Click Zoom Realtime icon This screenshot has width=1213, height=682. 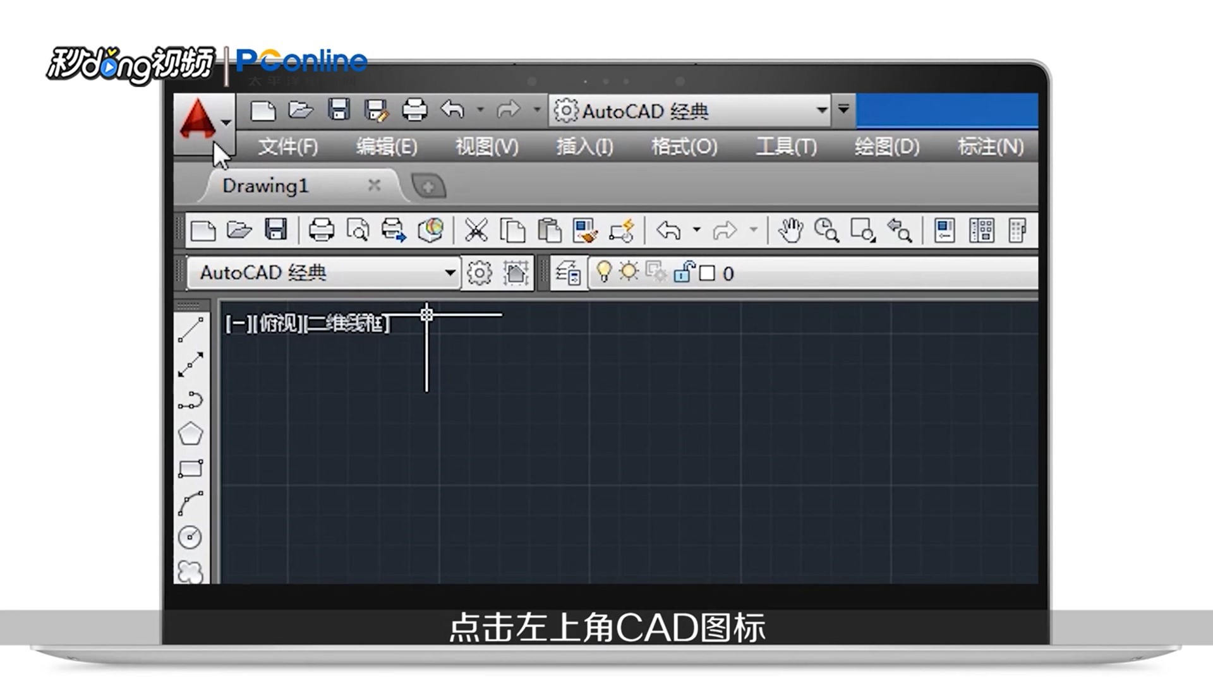click(x=826, y=230)
